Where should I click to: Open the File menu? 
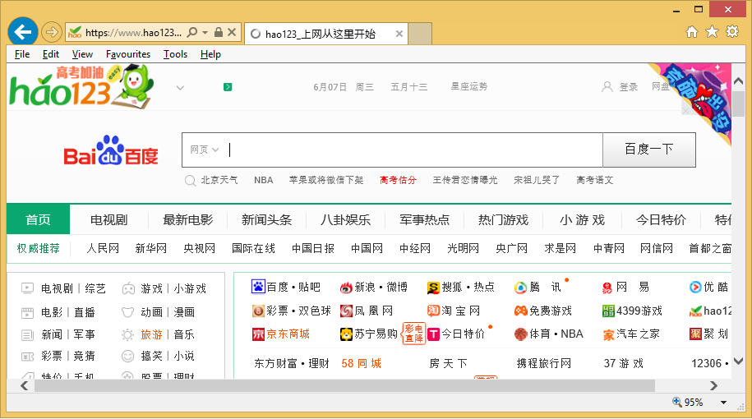[22, 54]
